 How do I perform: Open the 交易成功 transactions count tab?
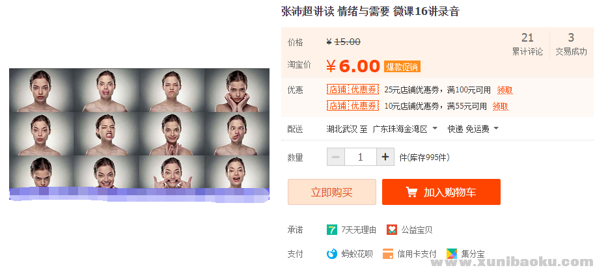pyautogui.click(x=571, y=44)
